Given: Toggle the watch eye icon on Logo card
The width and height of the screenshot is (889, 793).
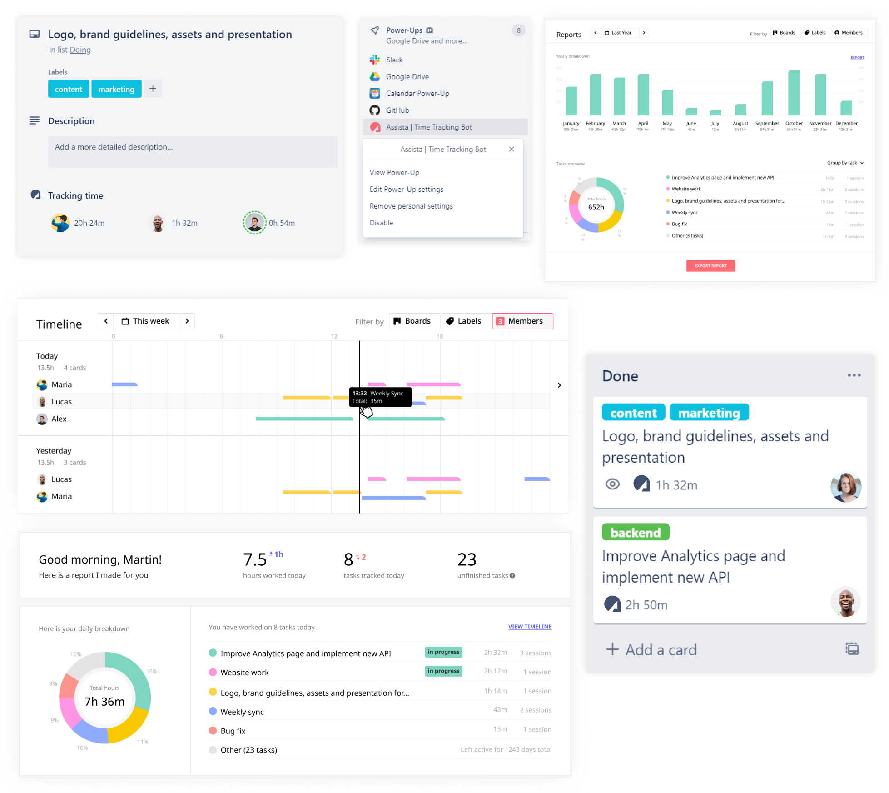Looking at the screenshot, I should 612,484.
